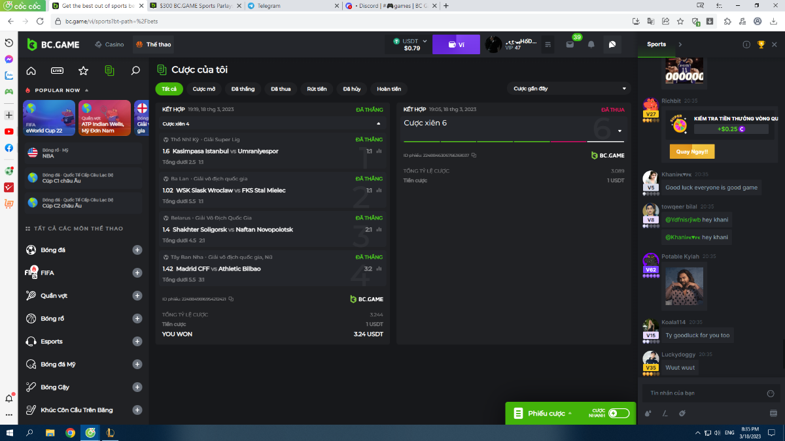Toggle the Cược Nhanh quick bet switch
Image resolution: width=785 pixels, height=441 pixels.
pos(618,413)
